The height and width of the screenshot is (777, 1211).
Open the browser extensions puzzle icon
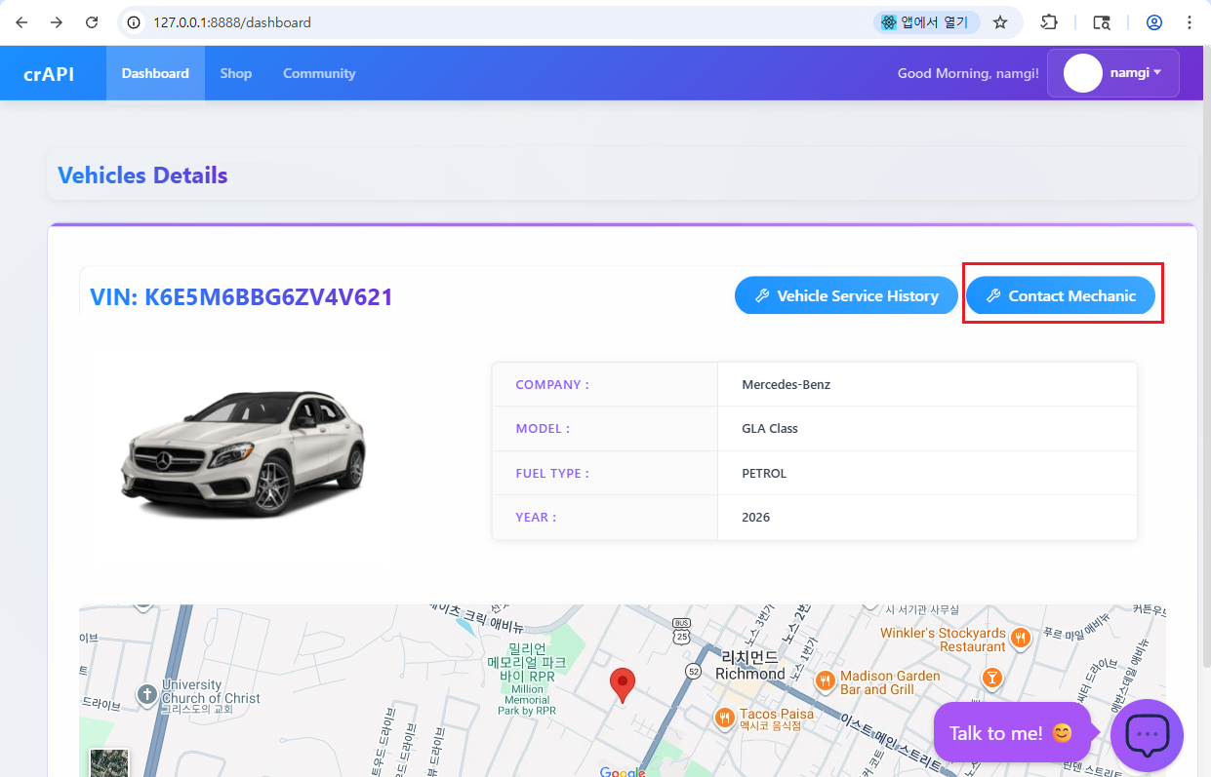[1049, 22]
